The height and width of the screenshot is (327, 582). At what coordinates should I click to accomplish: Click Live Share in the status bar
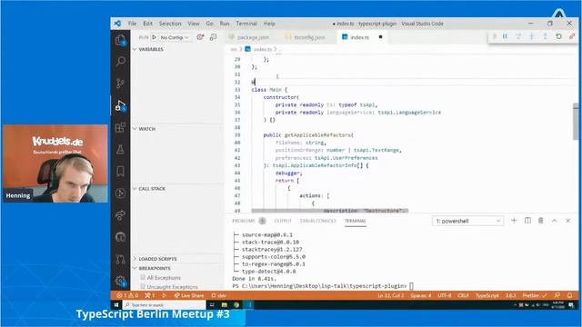point(189,295)
